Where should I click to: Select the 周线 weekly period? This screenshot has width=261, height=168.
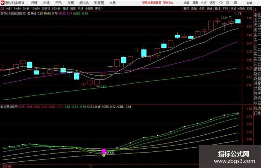point(73,9)
